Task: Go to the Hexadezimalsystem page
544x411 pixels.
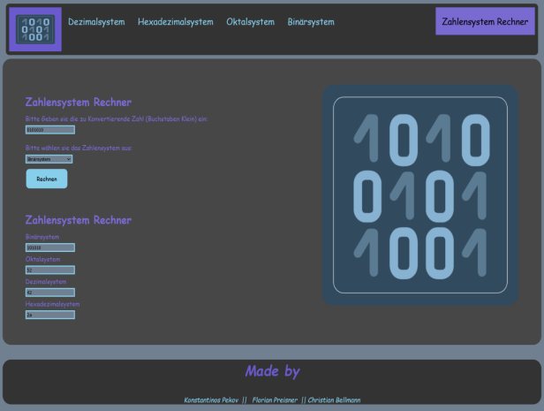Action: (x=175, y=22)
